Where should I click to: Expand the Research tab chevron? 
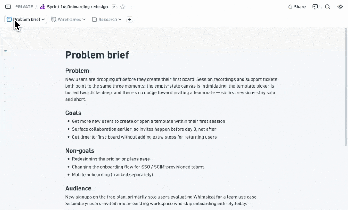click(x=120, y=20)
